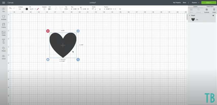Screen dimensions: 217x105
Task: Switch to the Color Sync tab
Action: point(210,7)
